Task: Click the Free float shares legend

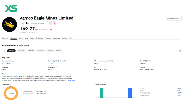Action: [27, 92]
